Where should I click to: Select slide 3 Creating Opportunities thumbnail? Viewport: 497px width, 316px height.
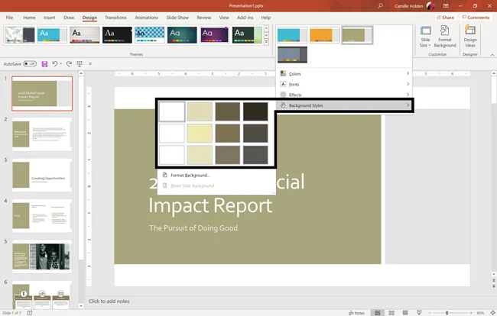coord(42,175)
